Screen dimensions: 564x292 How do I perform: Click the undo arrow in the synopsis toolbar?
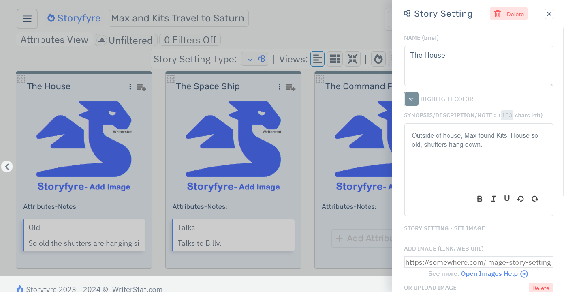click(x=521, y=199)
